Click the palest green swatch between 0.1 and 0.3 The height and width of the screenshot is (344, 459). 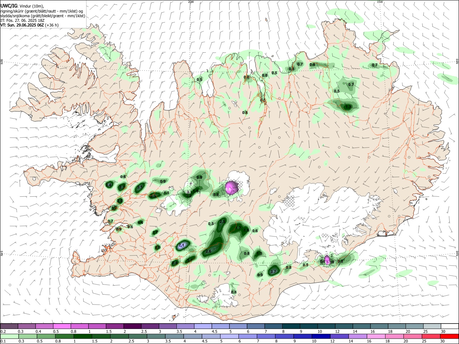click(9, 336)
